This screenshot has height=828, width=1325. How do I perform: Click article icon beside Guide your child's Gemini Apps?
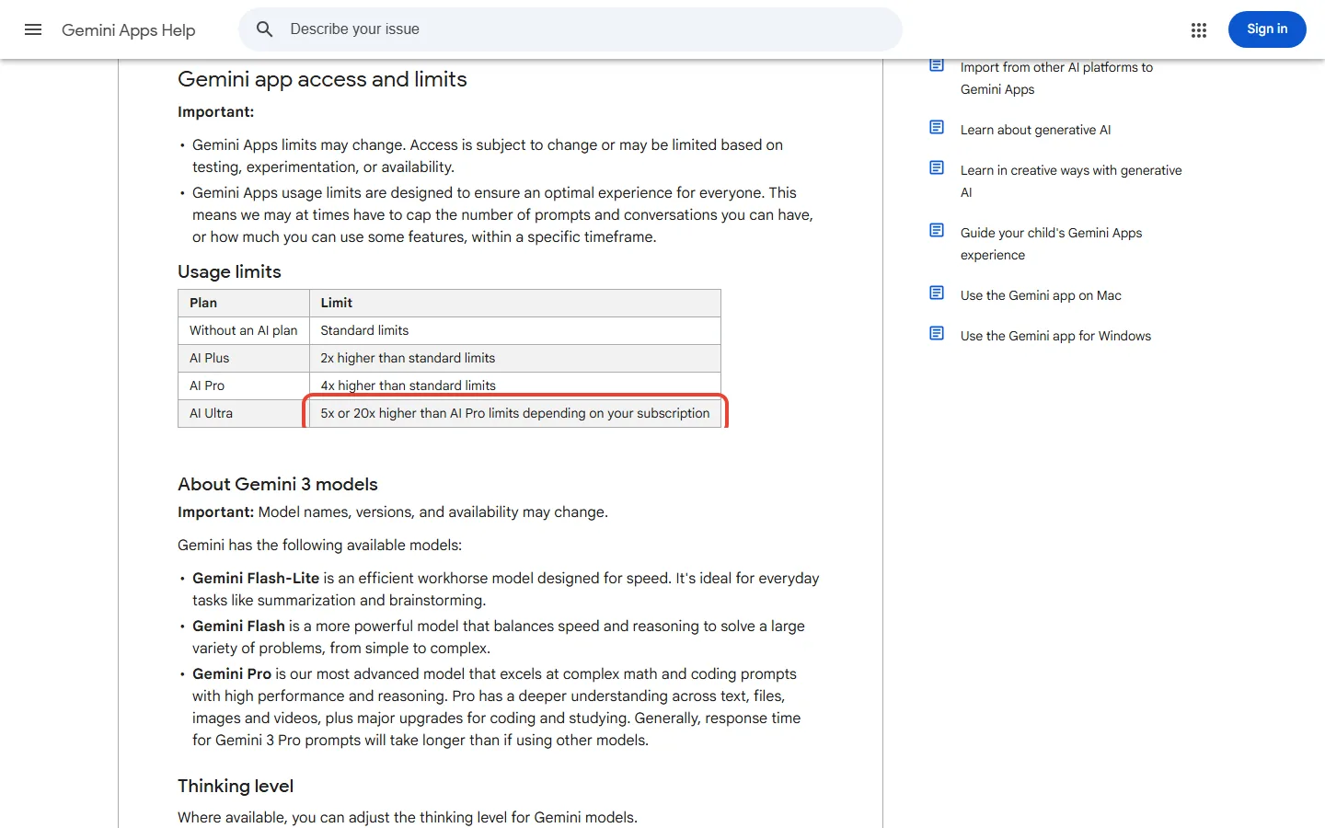937,230
